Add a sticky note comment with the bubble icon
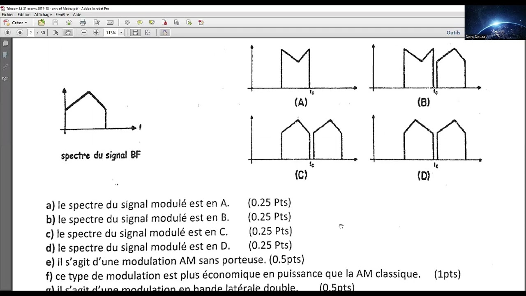The width and height of the screenshot is (526, 296). point(140,23)
